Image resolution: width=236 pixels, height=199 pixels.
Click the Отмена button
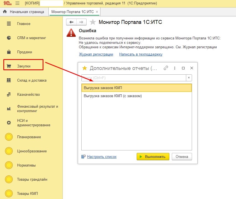point(182,157)
